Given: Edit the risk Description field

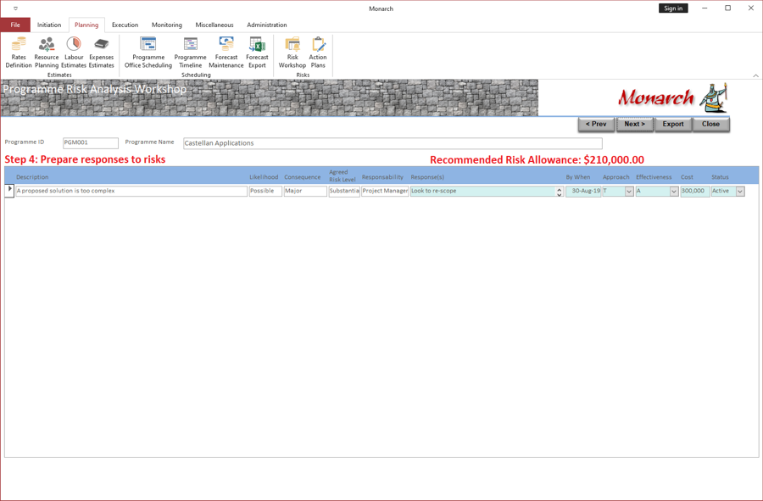Looking at the screenshot, I should tap(131, 191).
